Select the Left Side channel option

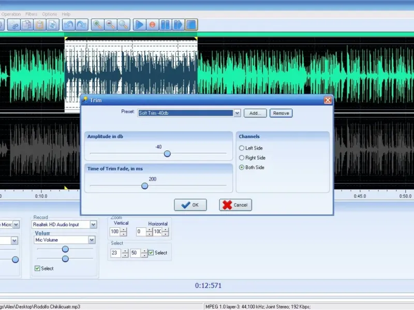coord(242,148)
